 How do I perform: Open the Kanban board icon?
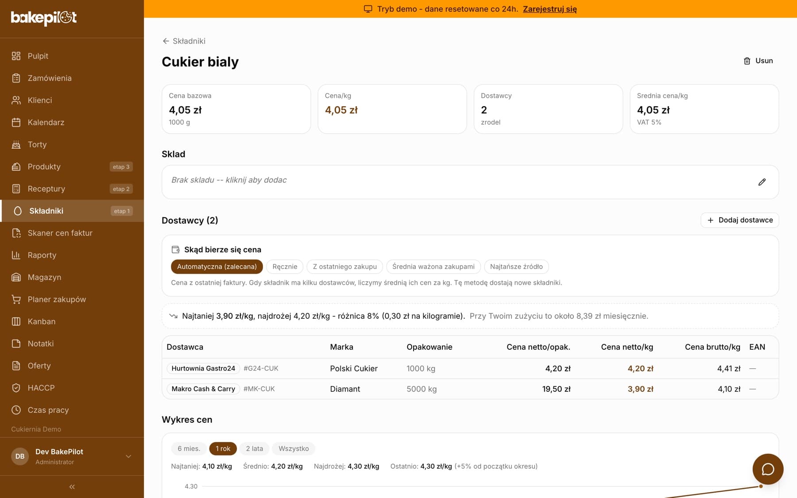[x=16, y=321]
